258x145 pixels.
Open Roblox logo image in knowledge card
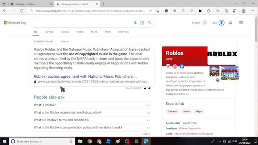[x=223, y=54]
